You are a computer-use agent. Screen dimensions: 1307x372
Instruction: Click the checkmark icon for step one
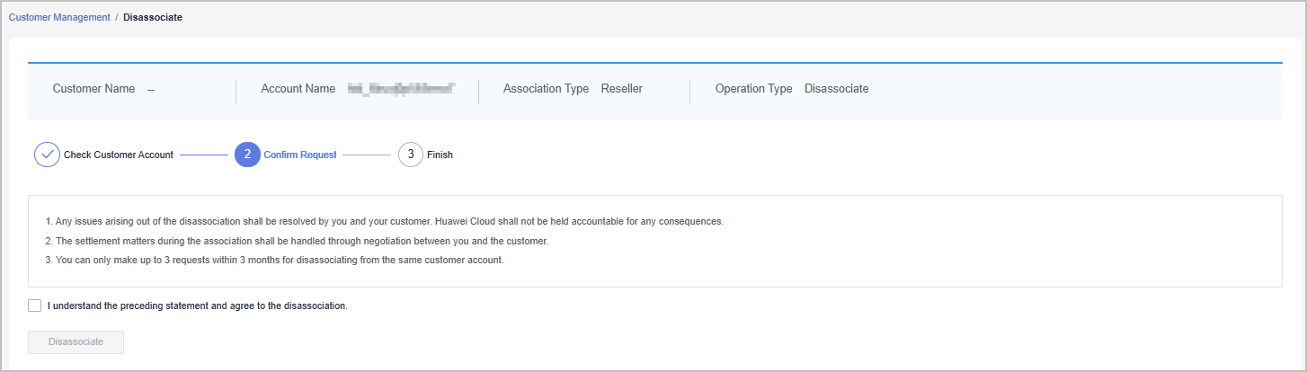[x=47, y=155]
